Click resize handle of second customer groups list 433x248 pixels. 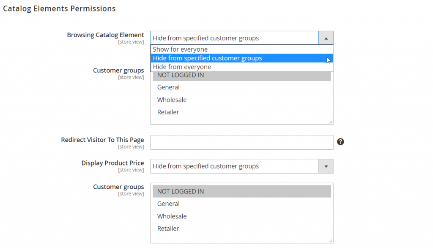(331, 241)
